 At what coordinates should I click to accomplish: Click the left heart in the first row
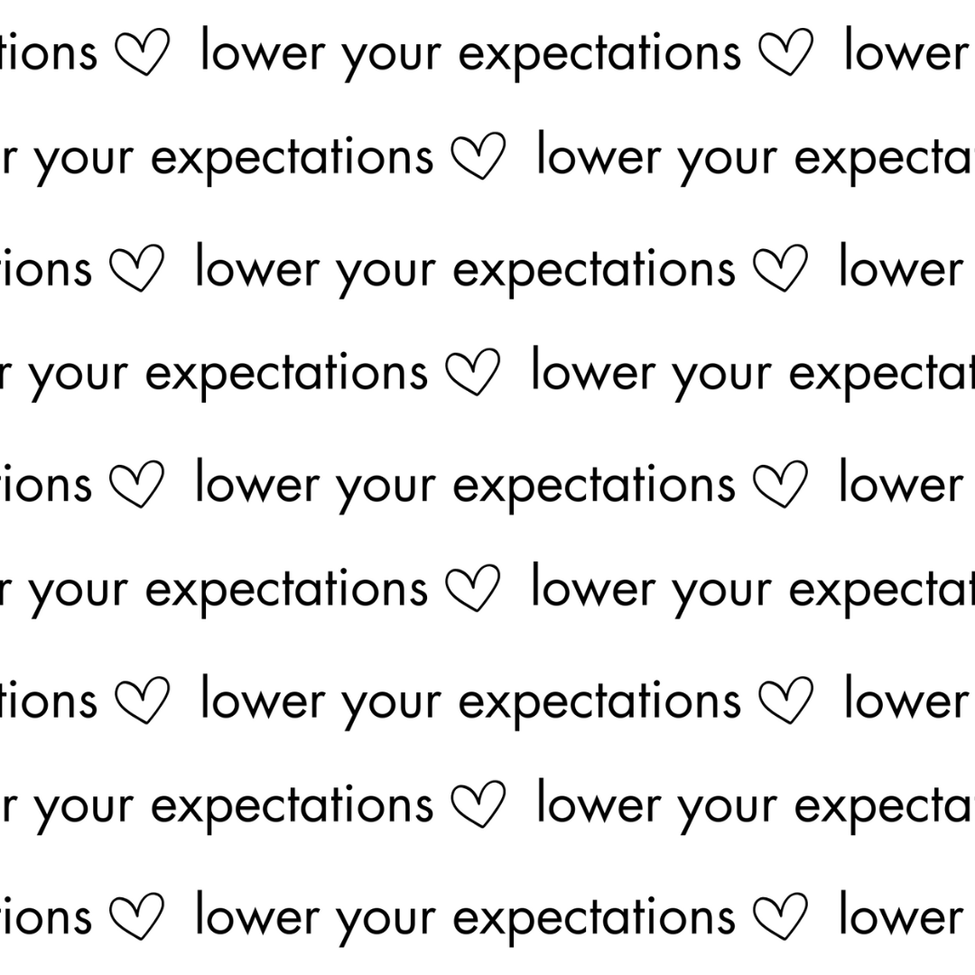coord(143,54)
